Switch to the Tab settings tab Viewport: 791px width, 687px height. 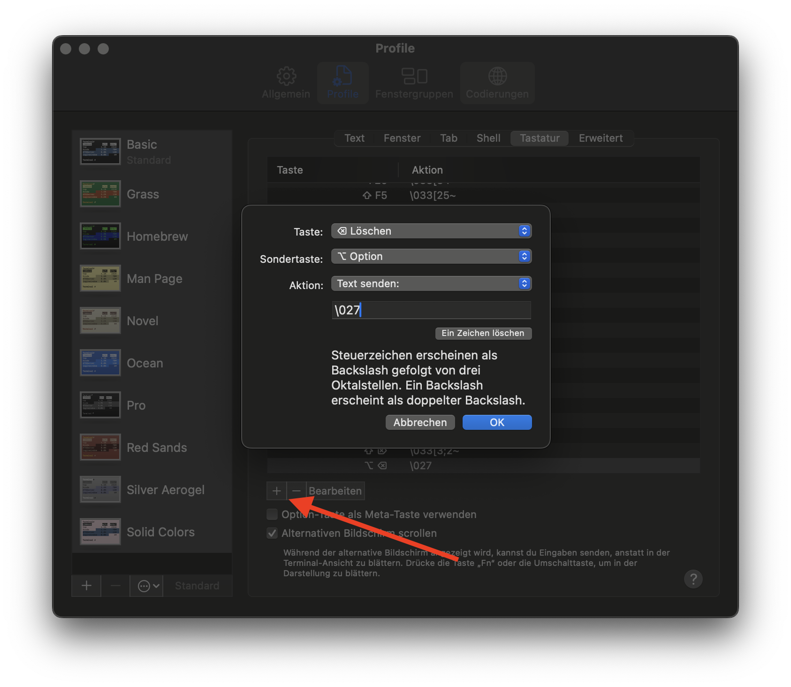(x=449, y=138)
